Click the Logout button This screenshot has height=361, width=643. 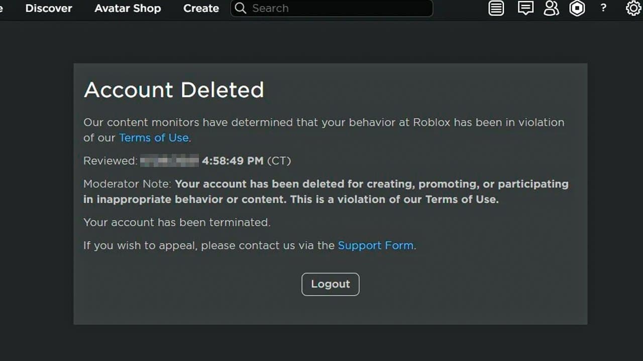(331, 284)
